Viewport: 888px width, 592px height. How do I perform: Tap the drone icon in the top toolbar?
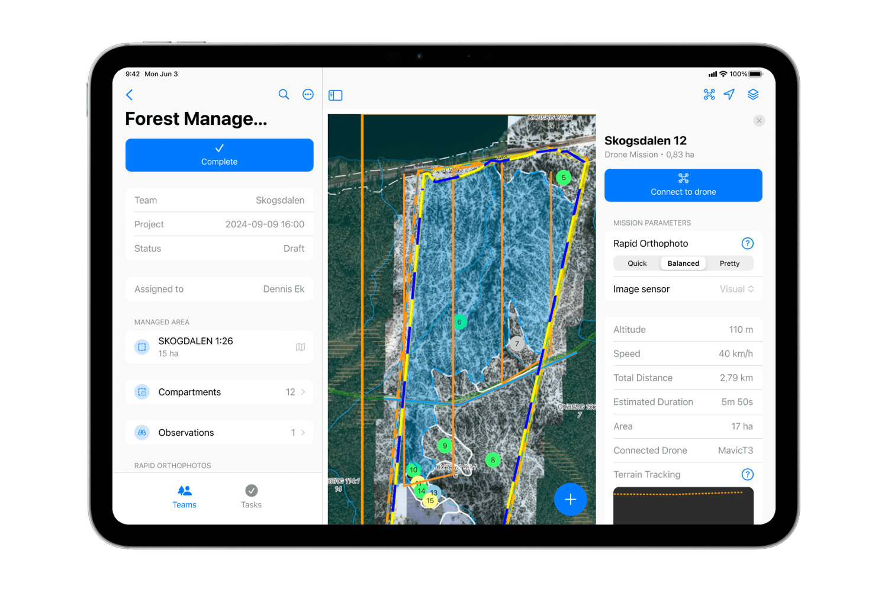pos(709,94)
